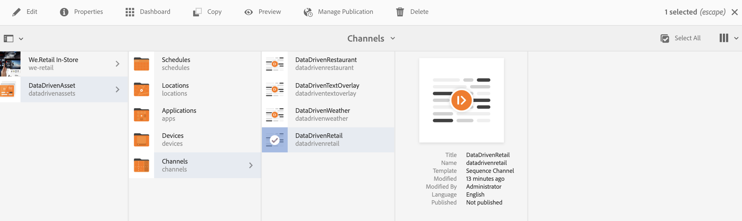Click the Delete trash icon
This screenshot has height=221, width=742.
400,12
